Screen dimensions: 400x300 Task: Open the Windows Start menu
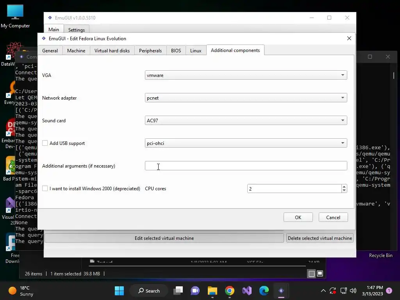point(119,291)
